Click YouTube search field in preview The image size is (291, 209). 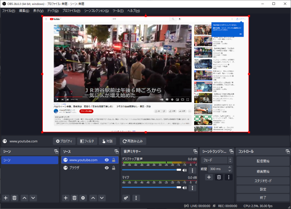coord(140,19)
